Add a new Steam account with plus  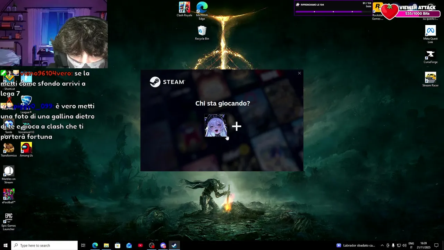tap(237, 126)
